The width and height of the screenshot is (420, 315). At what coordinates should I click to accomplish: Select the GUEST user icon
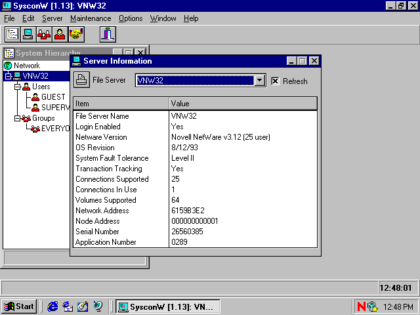click(35, 97)
